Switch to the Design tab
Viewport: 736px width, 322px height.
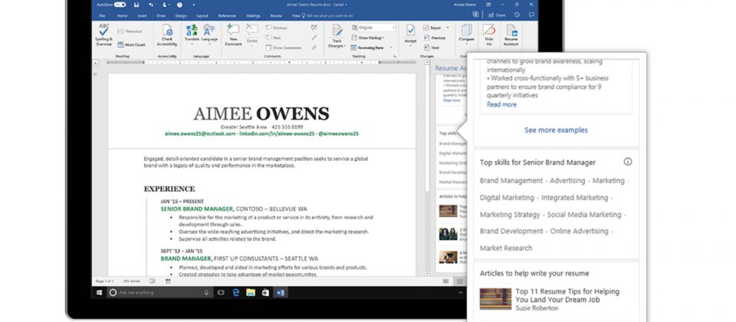(181, 15)
